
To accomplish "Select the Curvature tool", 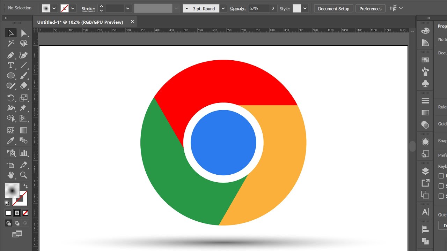I will (24, 55).
